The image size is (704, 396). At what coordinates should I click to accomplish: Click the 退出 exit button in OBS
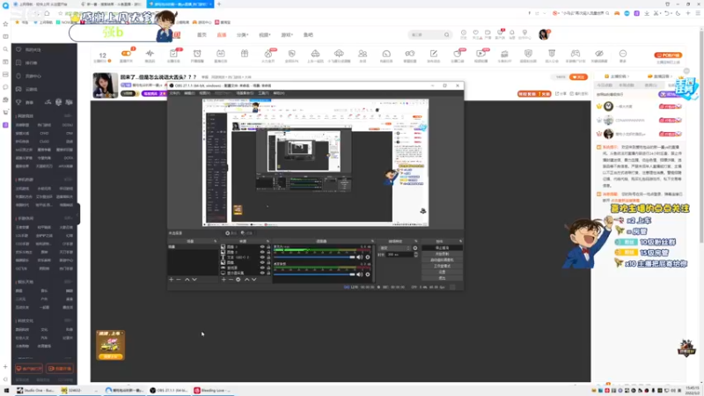point(443,278)
